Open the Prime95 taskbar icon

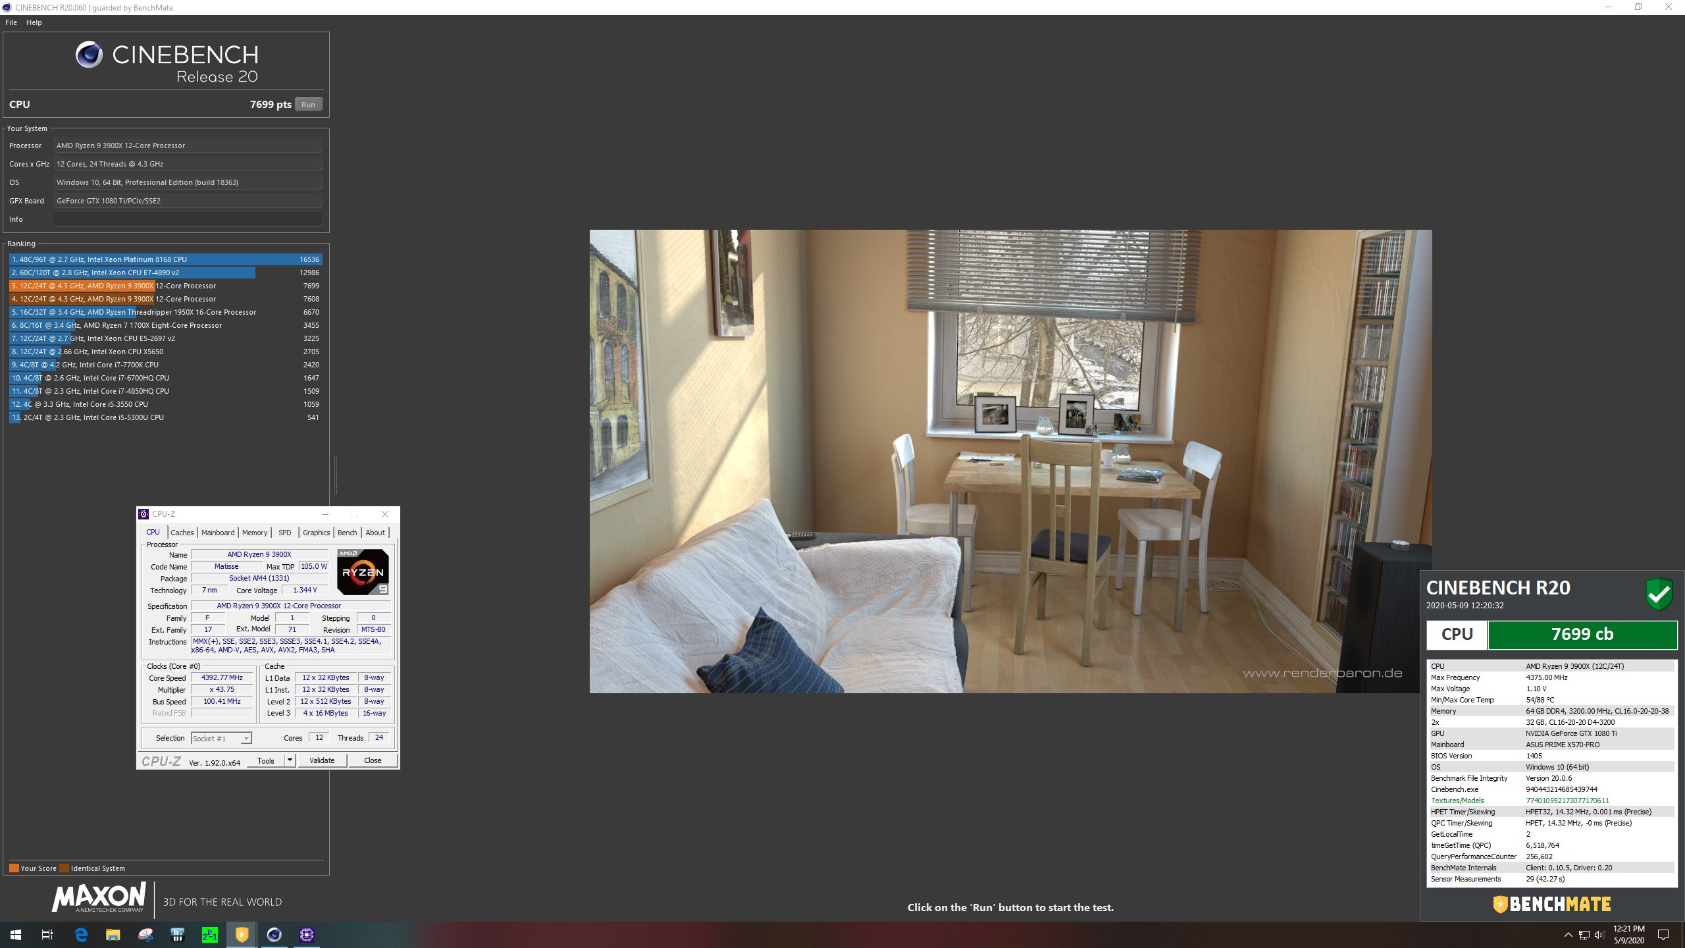pyautogui.click(x=210, y=934)
